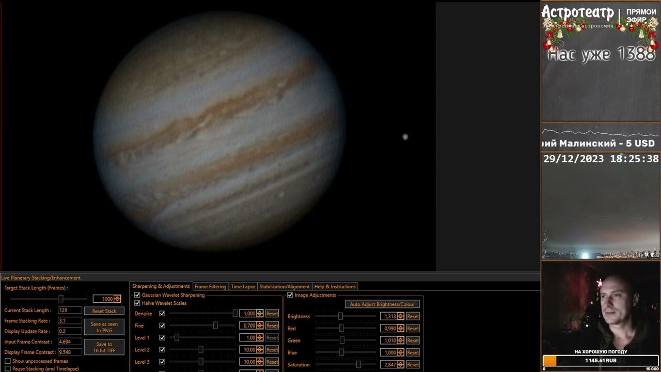This screenshot has width=661, height=372.
Task: Reset the Fine sharpening value
Action: pyautogui.click(x=272, y=326)
